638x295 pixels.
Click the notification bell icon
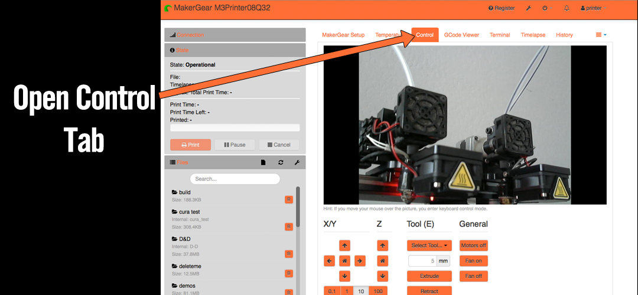[x=567, y=8]
